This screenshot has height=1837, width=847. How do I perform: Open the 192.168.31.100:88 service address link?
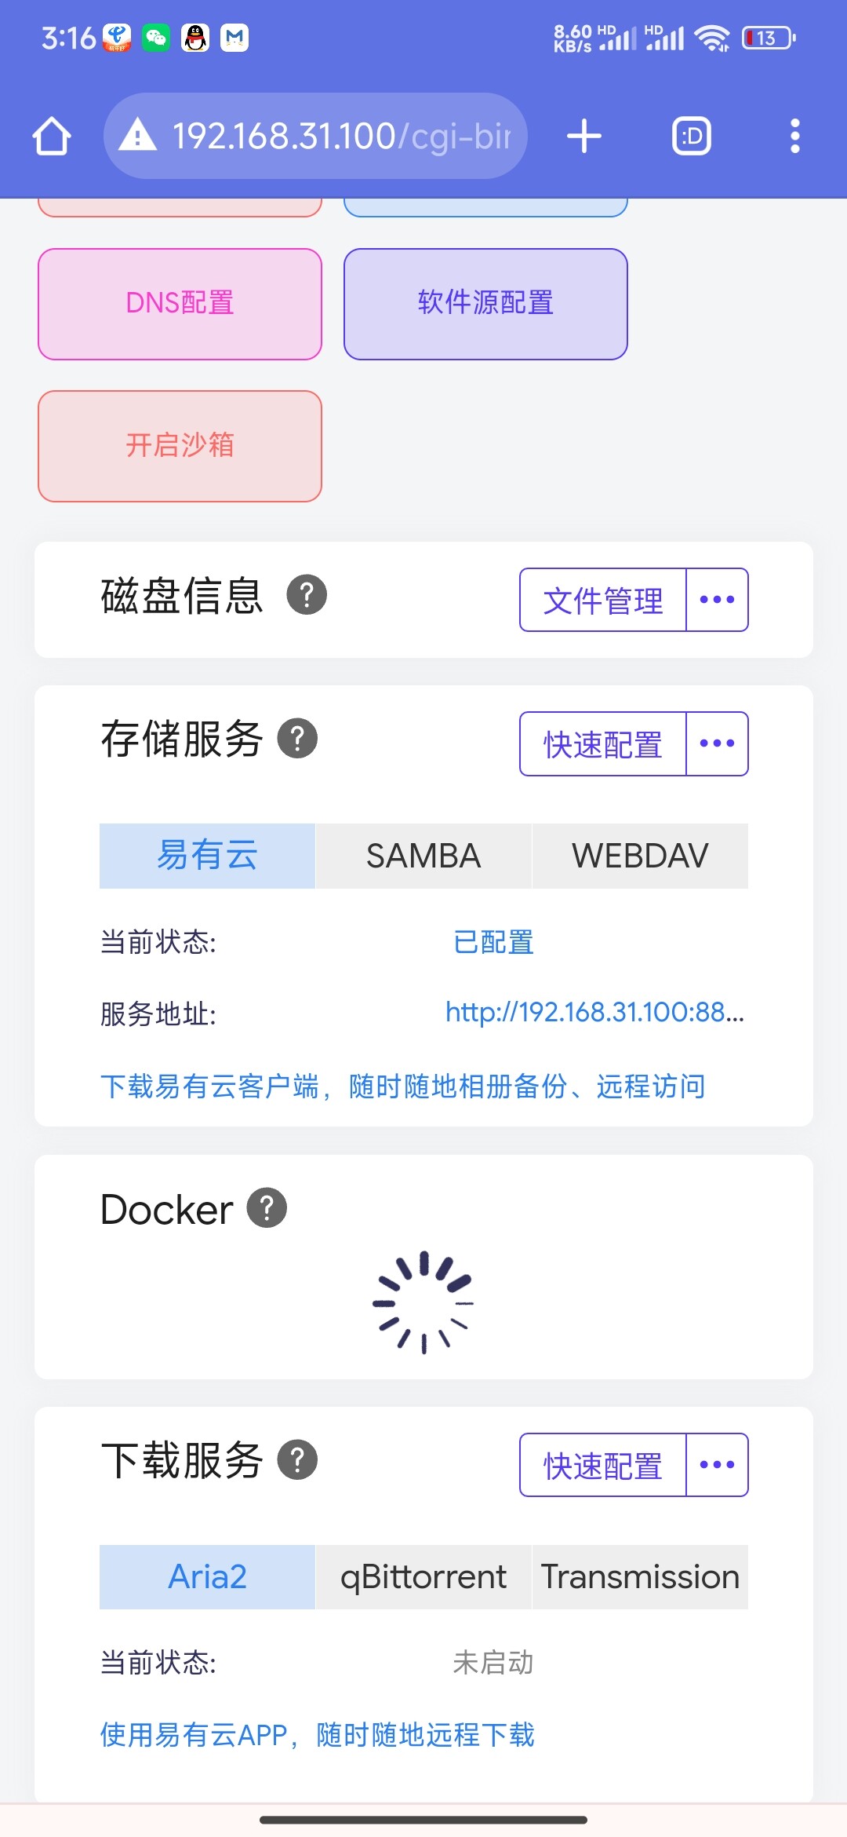click(x=594, y=1013)
